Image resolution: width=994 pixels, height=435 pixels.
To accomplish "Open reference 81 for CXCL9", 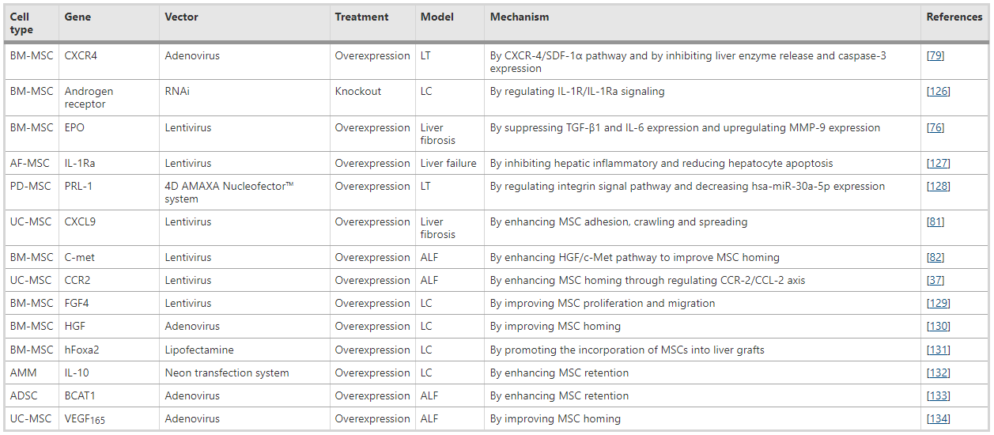I will pos(935,222).
